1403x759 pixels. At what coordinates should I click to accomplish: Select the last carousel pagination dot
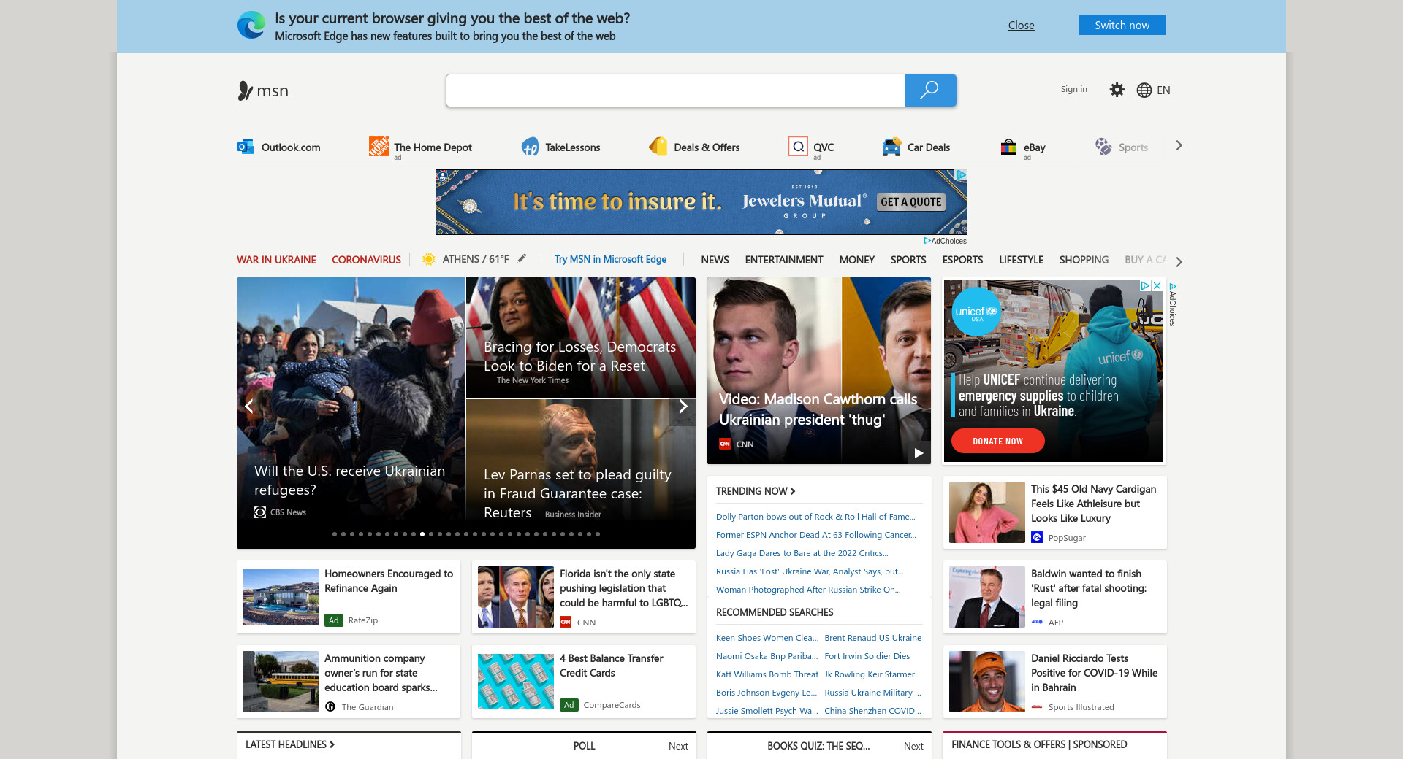(598, 534)
